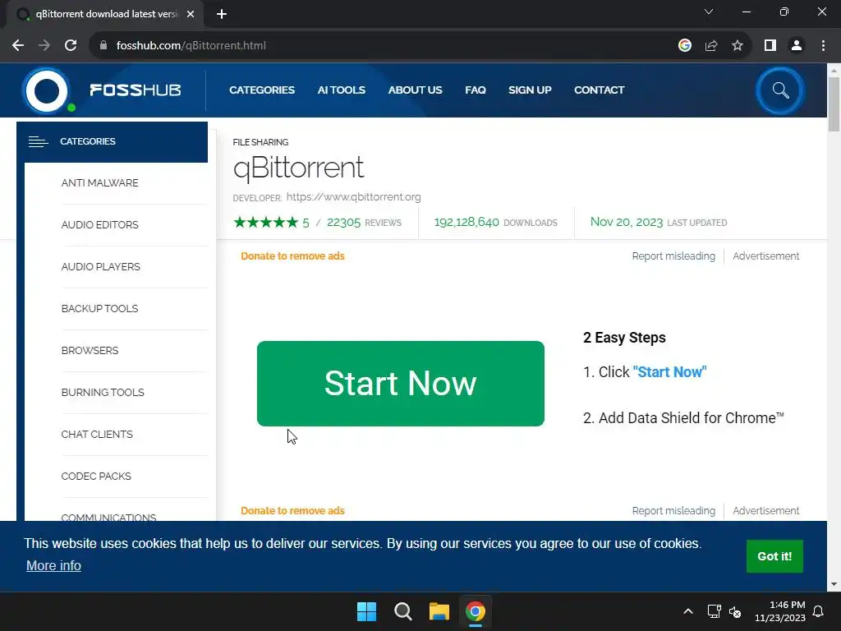Open the CHAT CLIENTS category
This screenshot has width=841, height=631.
point(97,434)
